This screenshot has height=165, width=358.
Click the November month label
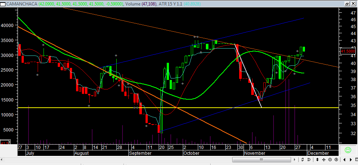click(x=255, y=153)
